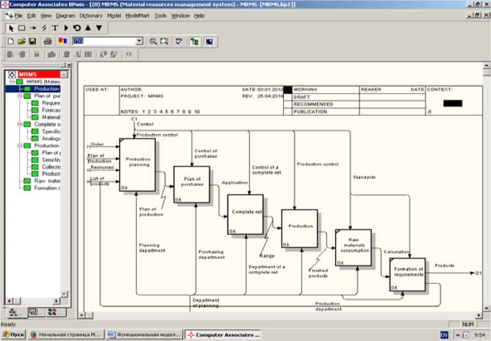
Task: Pick the activity box drawing tool
Action: coord(22,28)
